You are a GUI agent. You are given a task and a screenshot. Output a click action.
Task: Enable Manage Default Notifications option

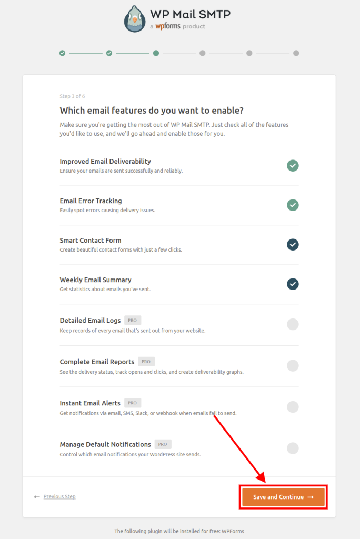(293, 448)
